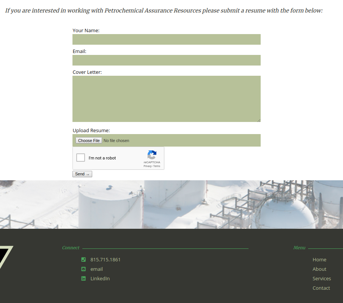Screen dimensions: 343x303
Task: Click the 815.715.1861 phone number link
Action: coord(105,259)
